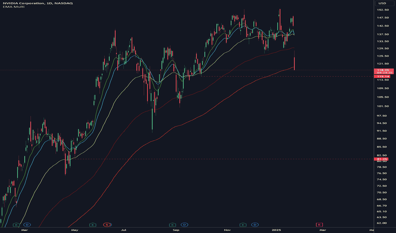Click the NVIDIA Corporation, 1D, NASDAQ title
The width and height of the screenshot is (396, 233).
tap(38, 3)
